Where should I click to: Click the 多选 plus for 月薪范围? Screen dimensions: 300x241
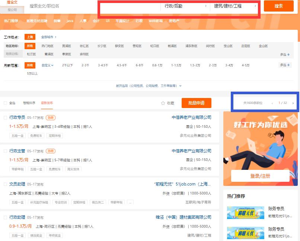pyautogui.click(x=285, y=65)
